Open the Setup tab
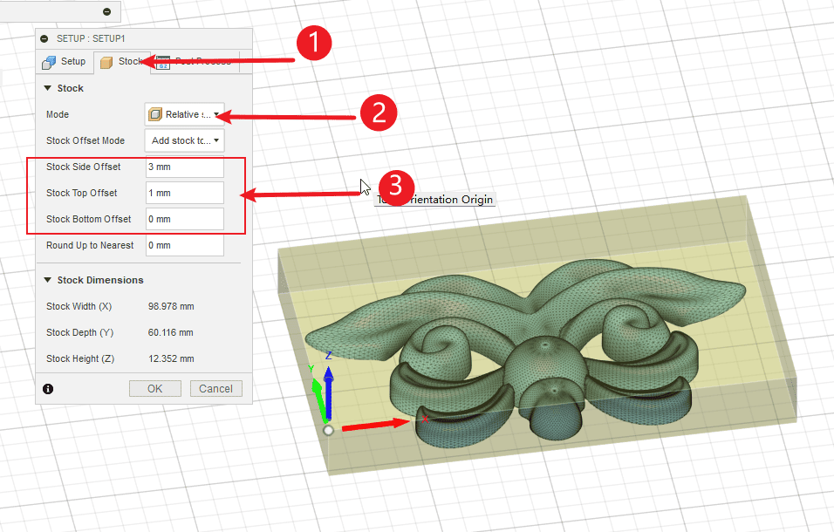 click(65, 62)
